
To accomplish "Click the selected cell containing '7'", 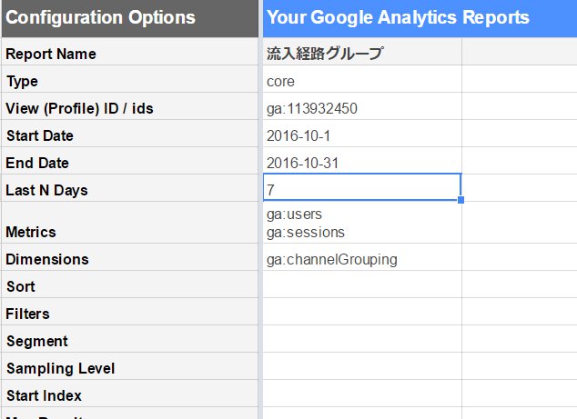I will pos(362,187).
